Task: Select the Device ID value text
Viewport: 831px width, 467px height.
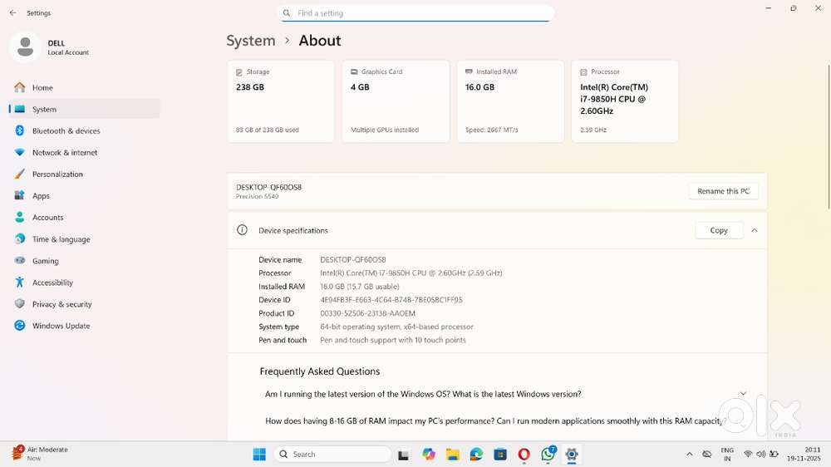Action: pos(391,299)
